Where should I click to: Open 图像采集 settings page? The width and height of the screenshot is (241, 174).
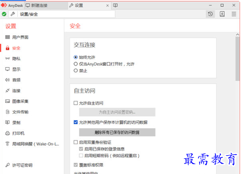point(20,101)
